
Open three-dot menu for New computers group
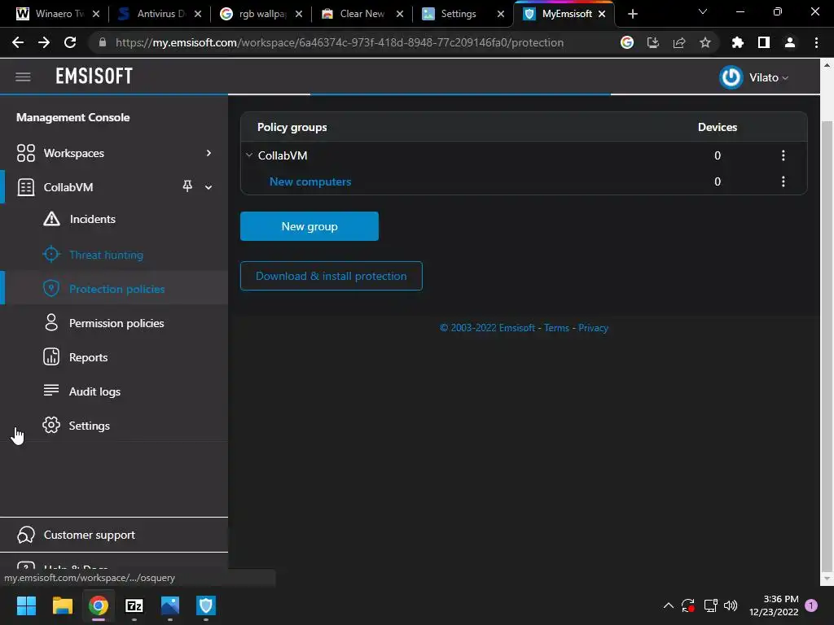click(x=783, y=181)
